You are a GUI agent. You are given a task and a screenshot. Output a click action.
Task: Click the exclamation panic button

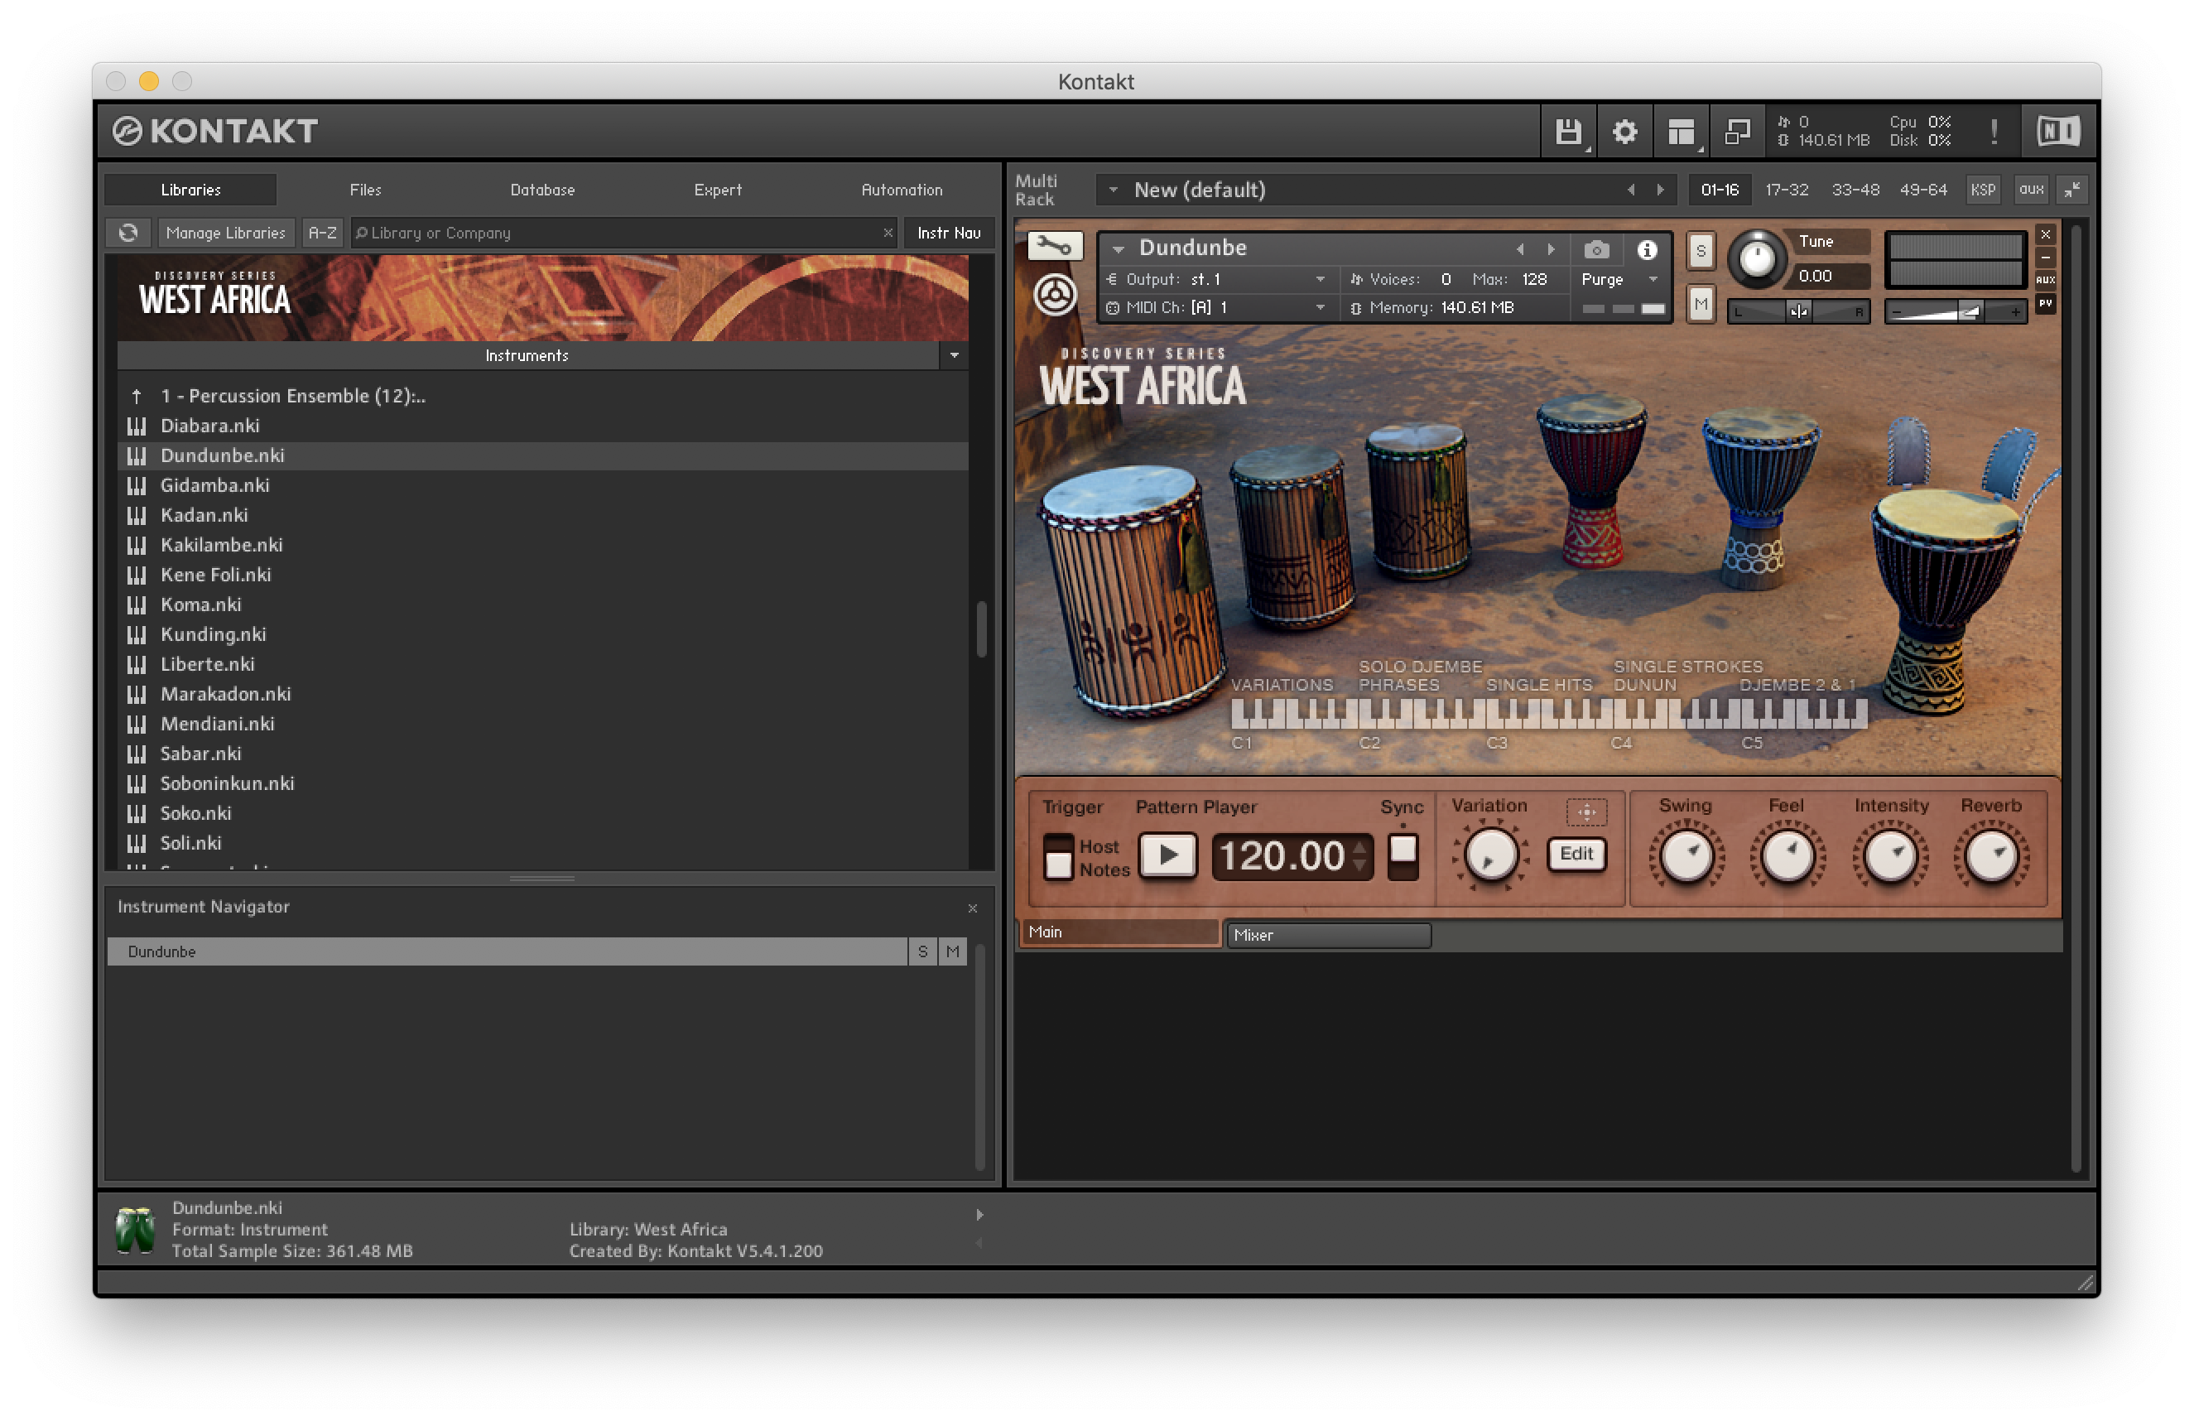click(x=1993, y=132)
